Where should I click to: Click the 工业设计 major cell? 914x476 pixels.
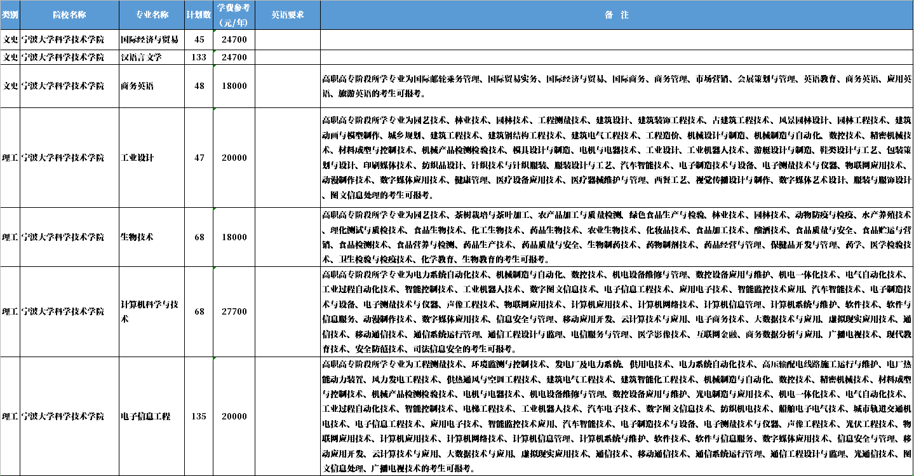click(x=152, y=158)
